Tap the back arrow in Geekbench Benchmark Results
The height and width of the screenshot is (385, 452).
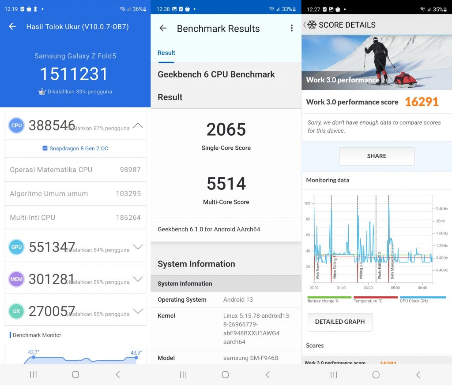pyautogui.click(x=163, y=28)
